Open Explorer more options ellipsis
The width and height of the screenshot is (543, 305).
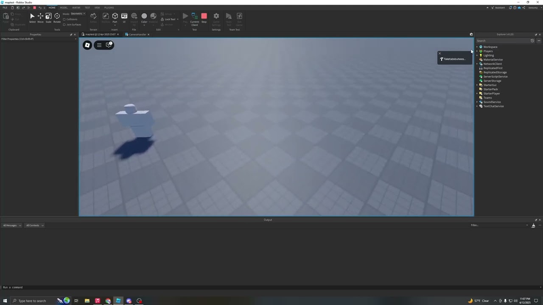point(539,41)
